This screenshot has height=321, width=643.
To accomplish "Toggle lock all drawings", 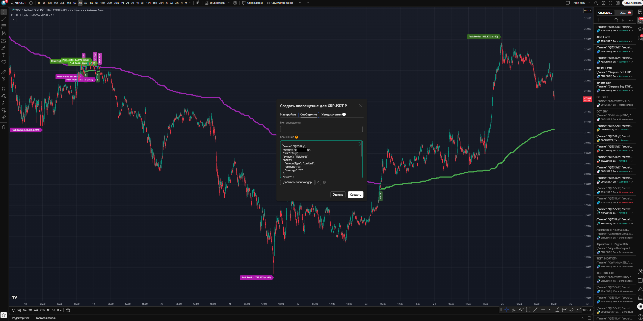I will pos(4,103).
